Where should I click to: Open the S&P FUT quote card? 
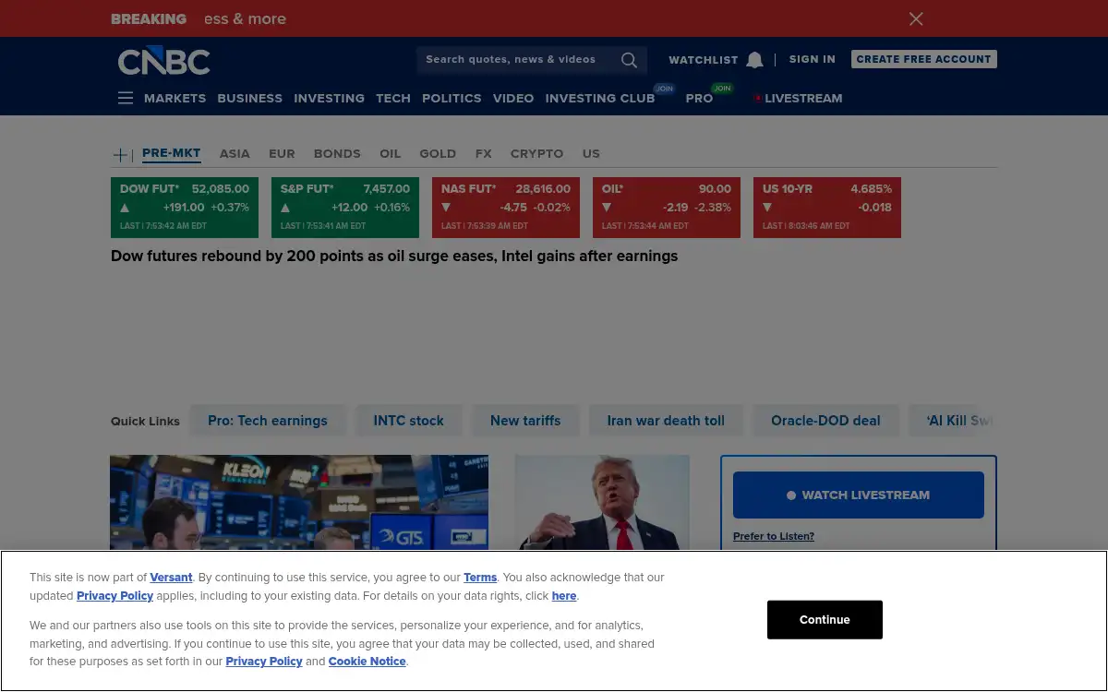[x=345, y=208]
